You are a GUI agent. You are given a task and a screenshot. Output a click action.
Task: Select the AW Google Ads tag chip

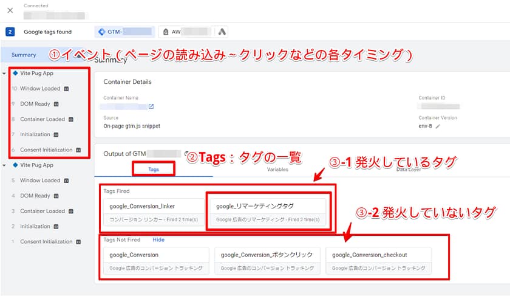click(184, 32)
